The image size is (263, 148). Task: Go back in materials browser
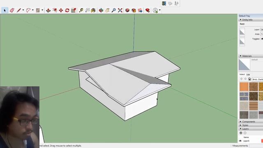[241, 79]
